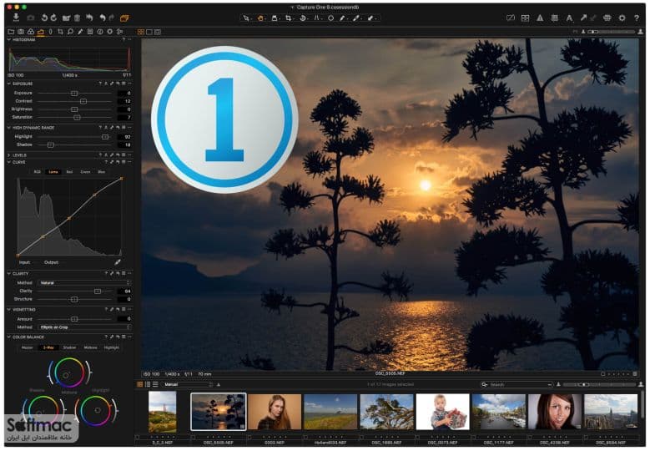The image size is (650, 451).
Task: Select thumbnail grid view in browser
Action: coord(140,385)
